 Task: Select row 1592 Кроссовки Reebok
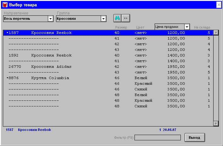(108, 55)
